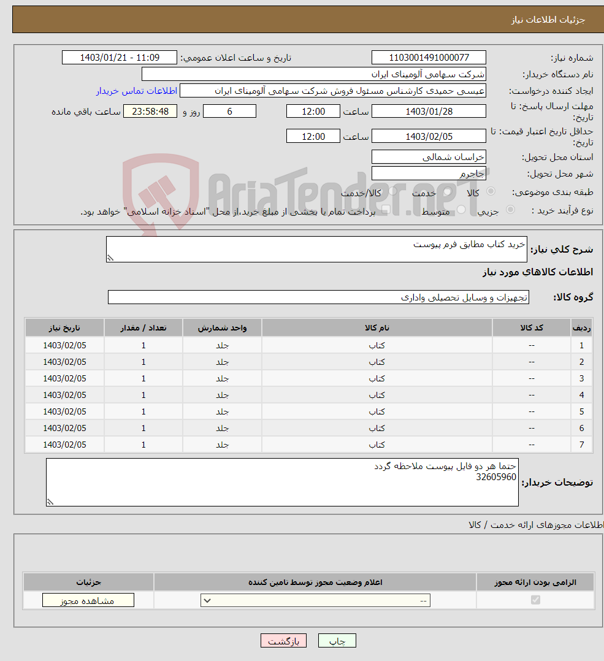The width and height of the screenshot is (604, 661).
Task: Select the خدمت radio button
Action: (448, 191)
